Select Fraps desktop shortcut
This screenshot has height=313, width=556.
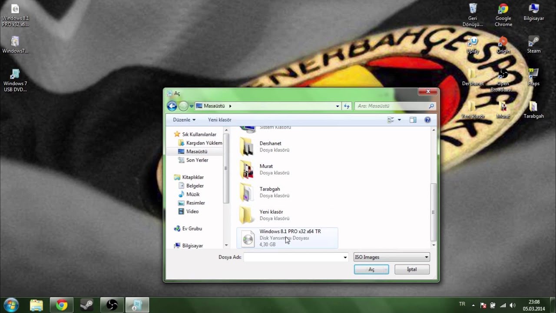pos(533,77)
